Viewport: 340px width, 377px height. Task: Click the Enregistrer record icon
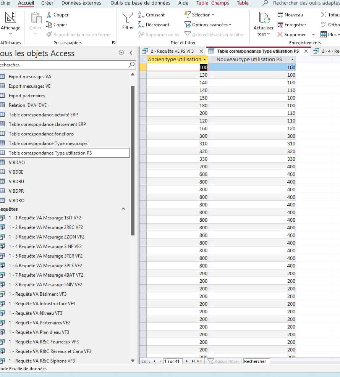point(280,25)
